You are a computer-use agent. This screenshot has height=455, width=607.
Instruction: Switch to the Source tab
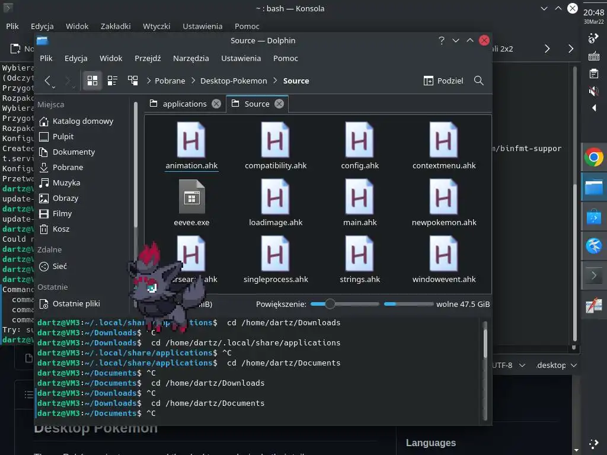[257, 104]
